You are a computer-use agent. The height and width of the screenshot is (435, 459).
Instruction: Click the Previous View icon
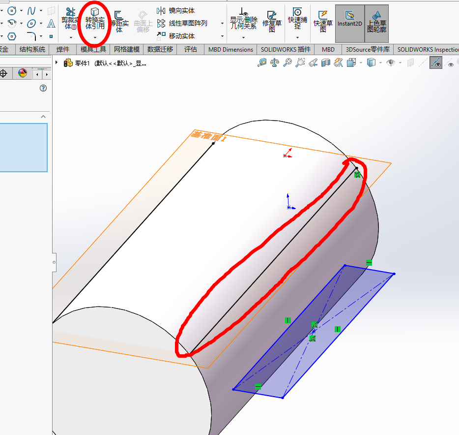313,62
